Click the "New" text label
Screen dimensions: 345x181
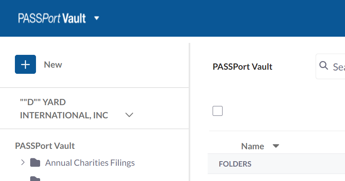tap(53, 65)
